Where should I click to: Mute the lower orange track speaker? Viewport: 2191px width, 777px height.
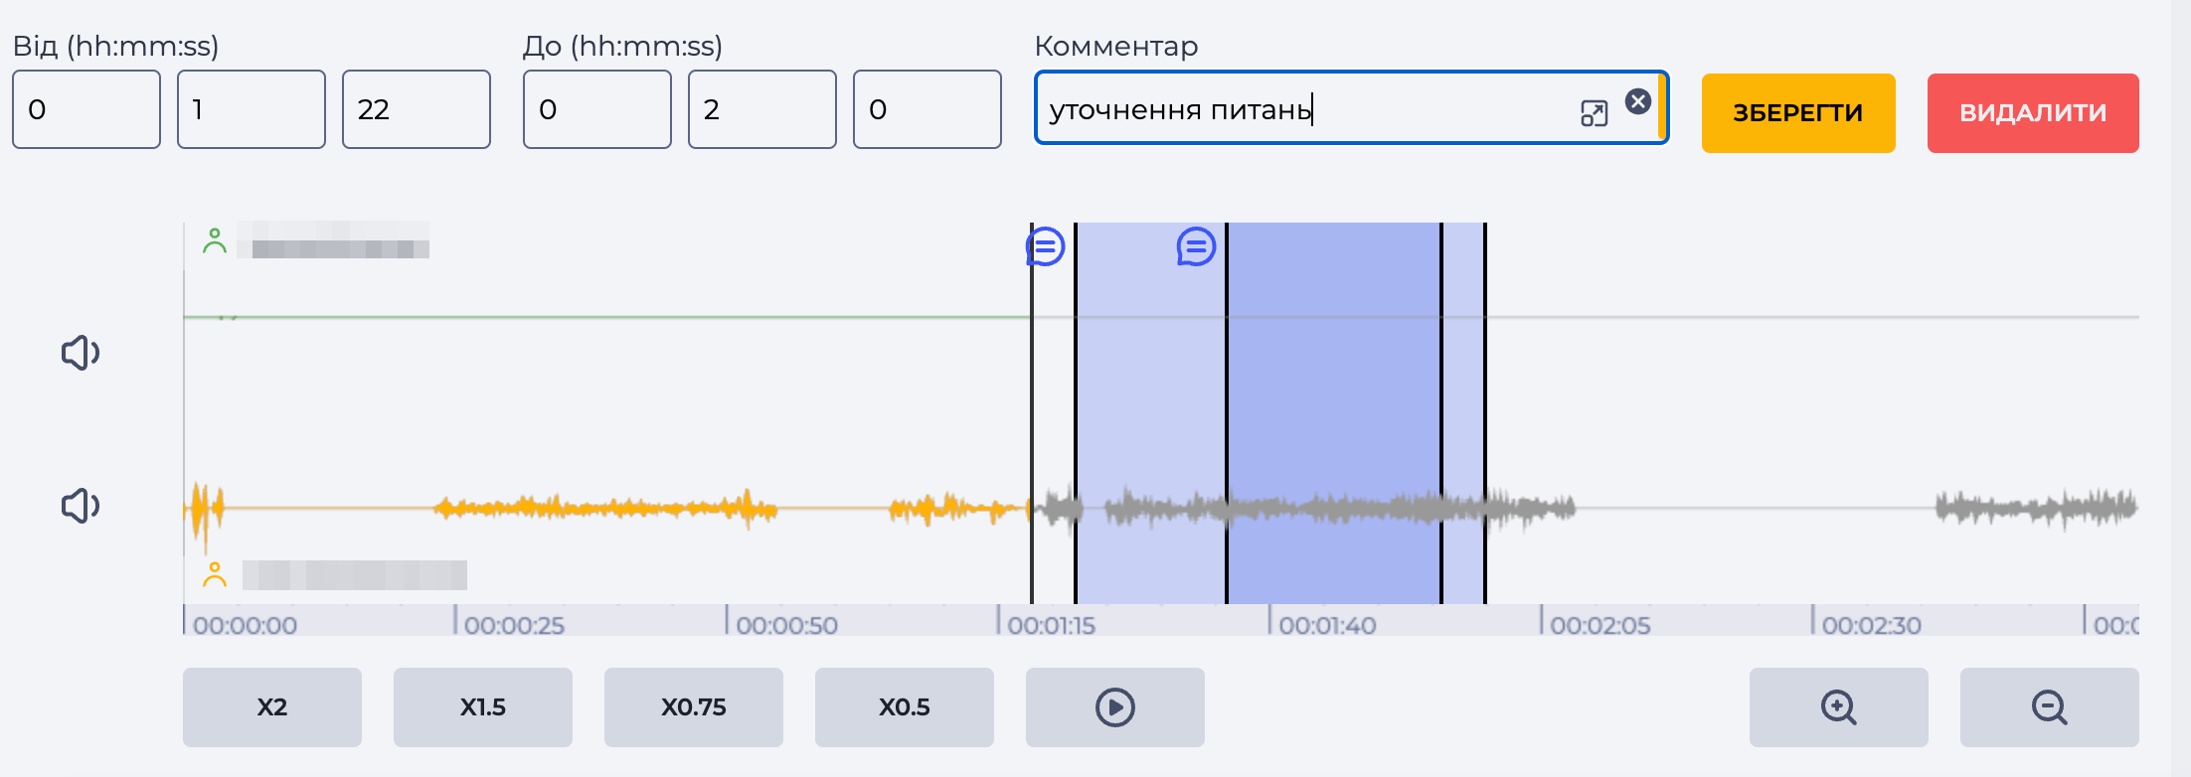pyautogui.click(x=81, y=506)
